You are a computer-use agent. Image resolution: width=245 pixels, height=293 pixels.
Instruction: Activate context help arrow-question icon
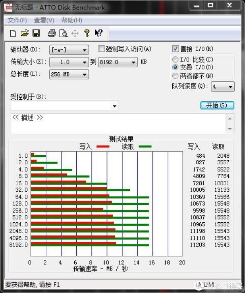click(98, 33)
